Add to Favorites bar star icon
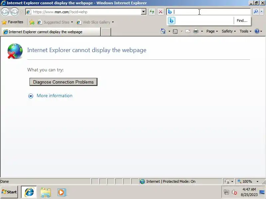 (x=32, y=22)
